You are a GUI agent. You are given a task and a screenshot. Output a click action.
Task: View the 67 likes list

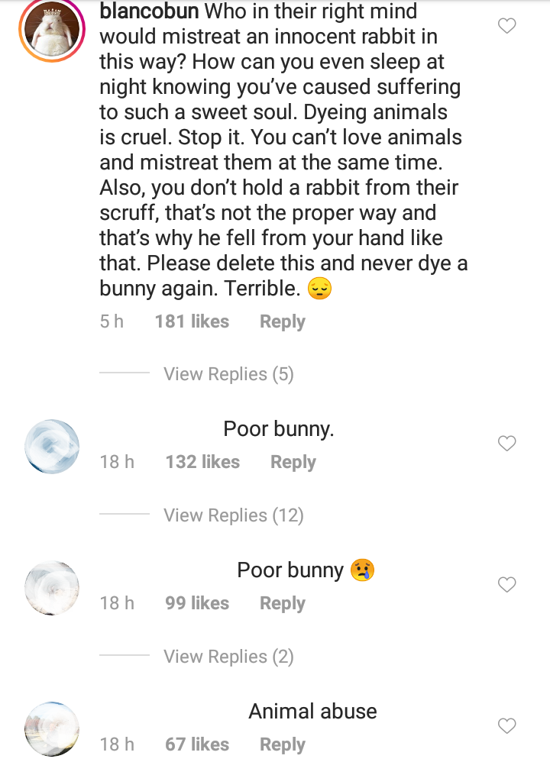point(197,745)
